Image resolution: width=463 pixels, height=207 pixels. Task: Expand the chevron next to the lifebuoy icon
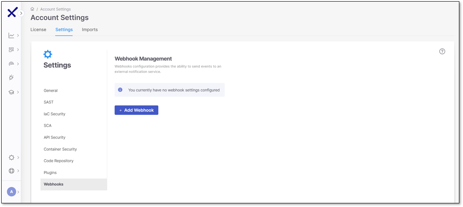point(18,171)
